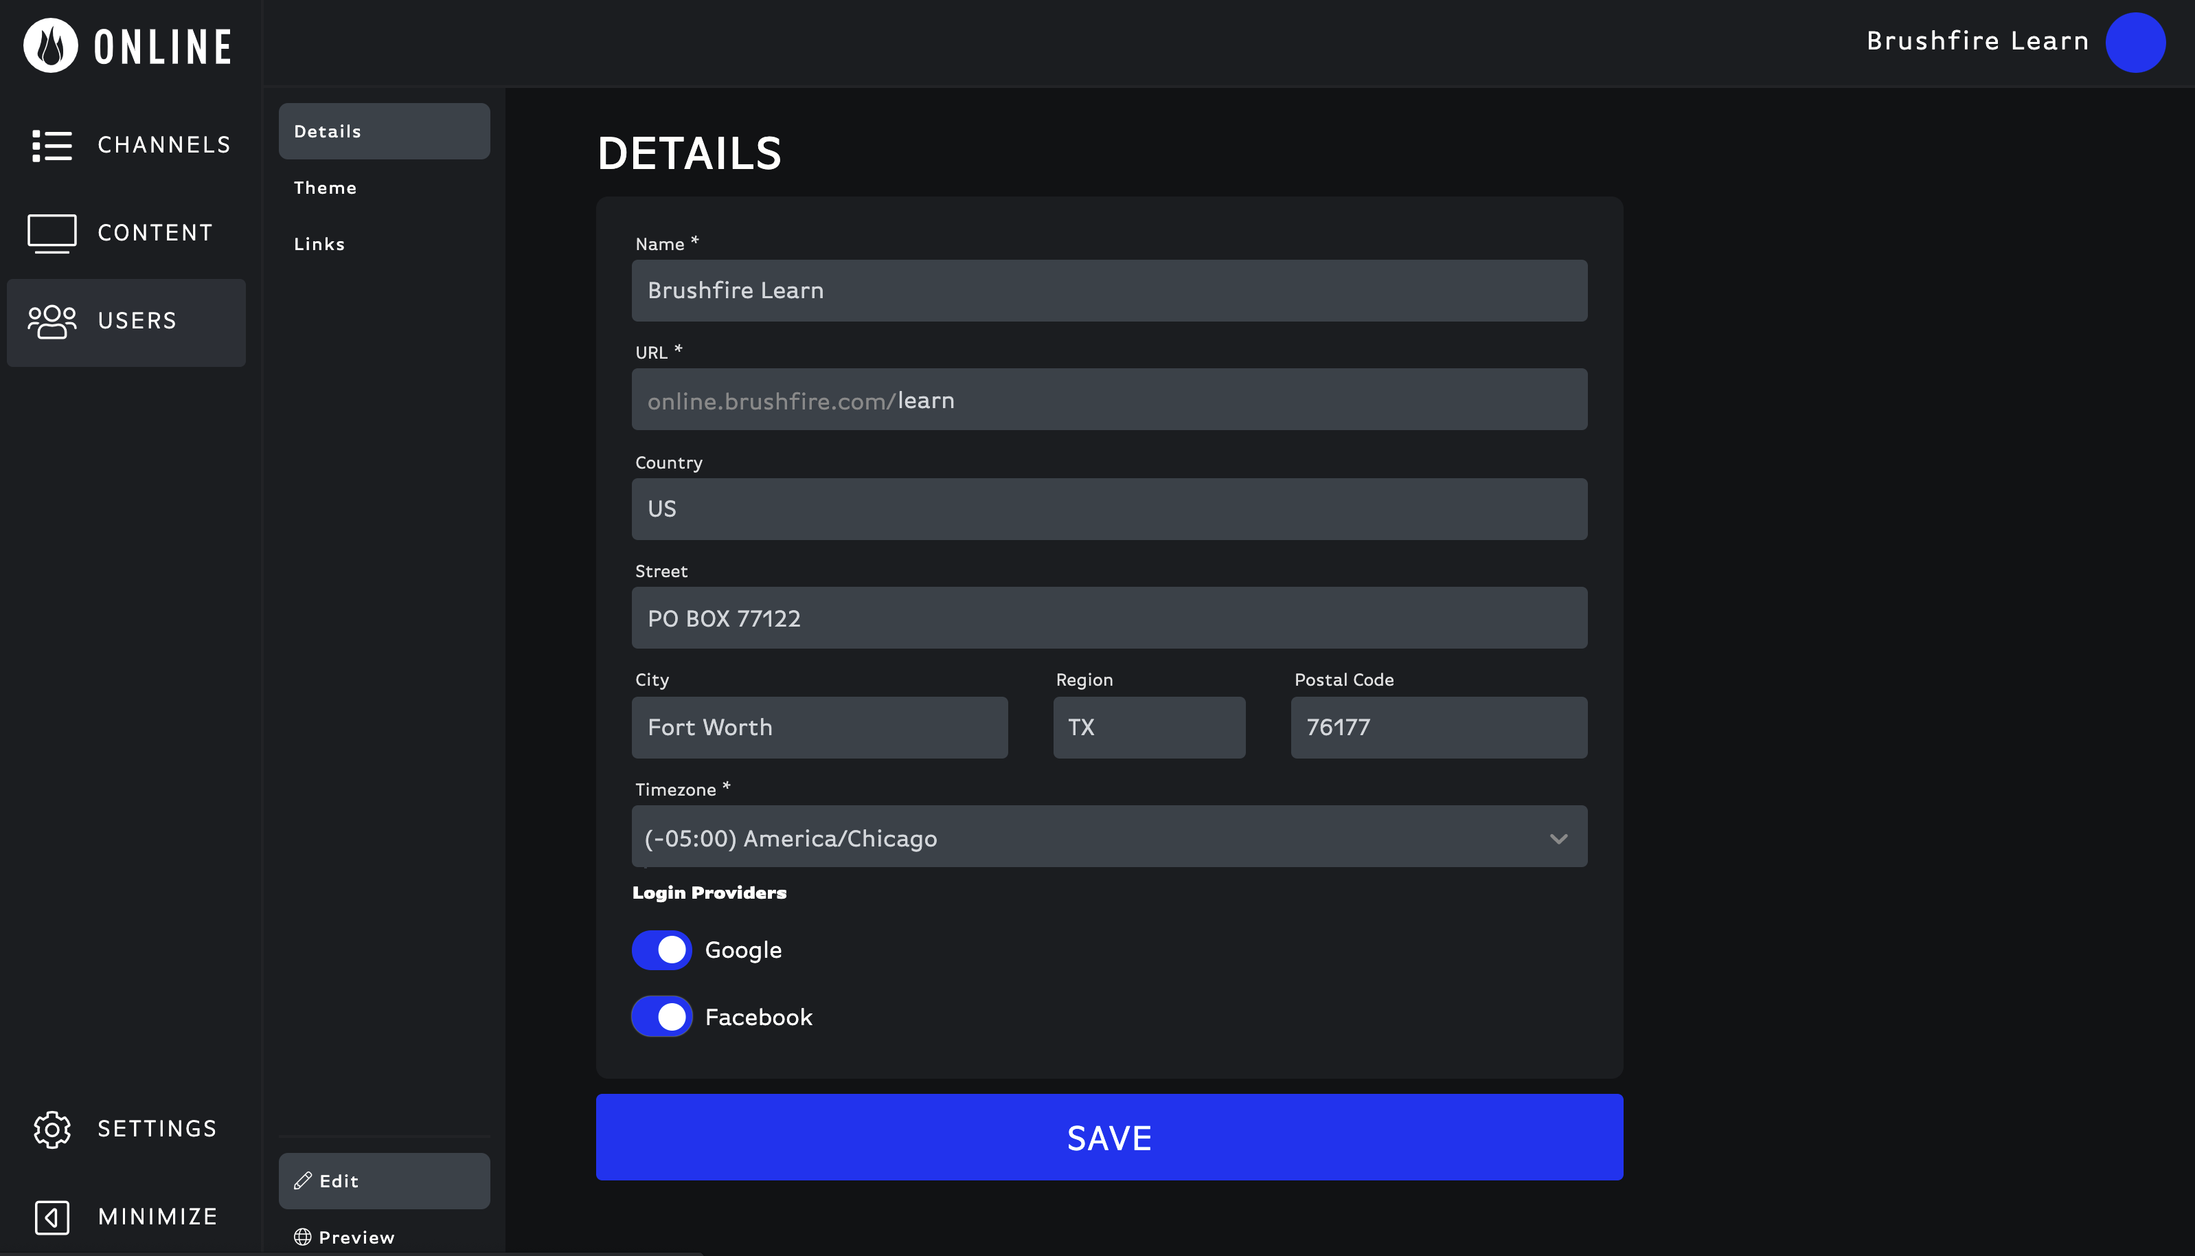Open the Settings gear icon
This screenshot has height=1256, width=2195.
tap(53, 1128)
